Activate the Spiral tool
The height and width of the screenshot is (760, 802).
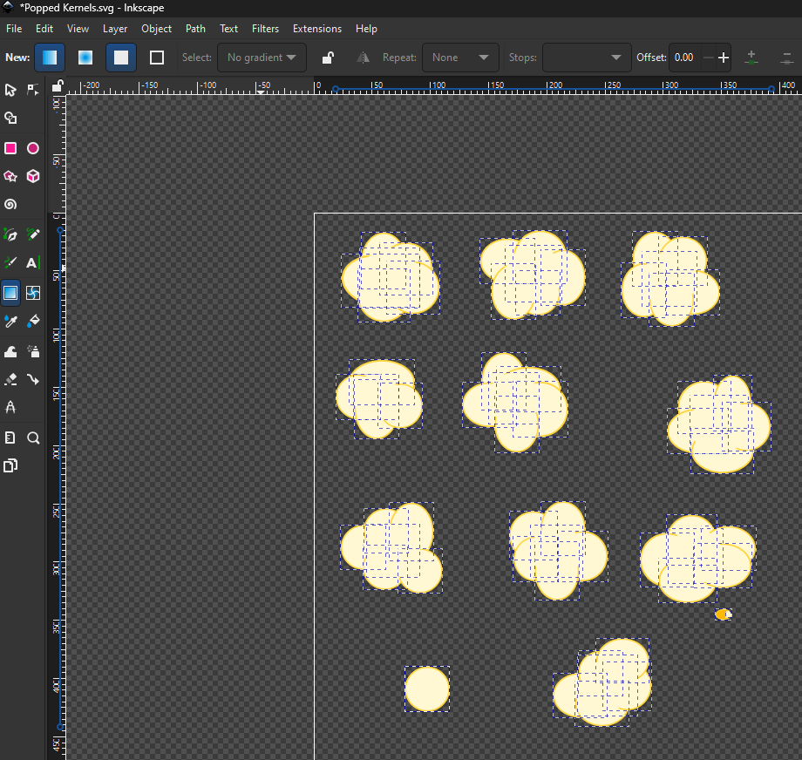point(10,205)
